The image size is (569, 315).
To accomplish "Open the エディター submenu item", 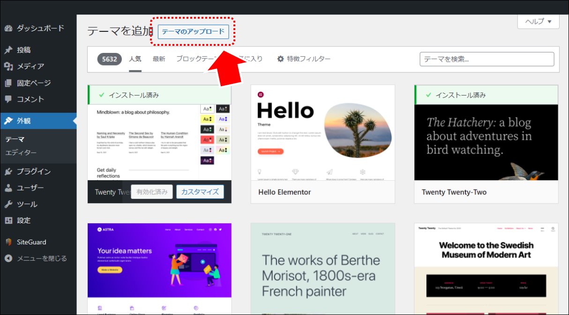I will 21,153.
